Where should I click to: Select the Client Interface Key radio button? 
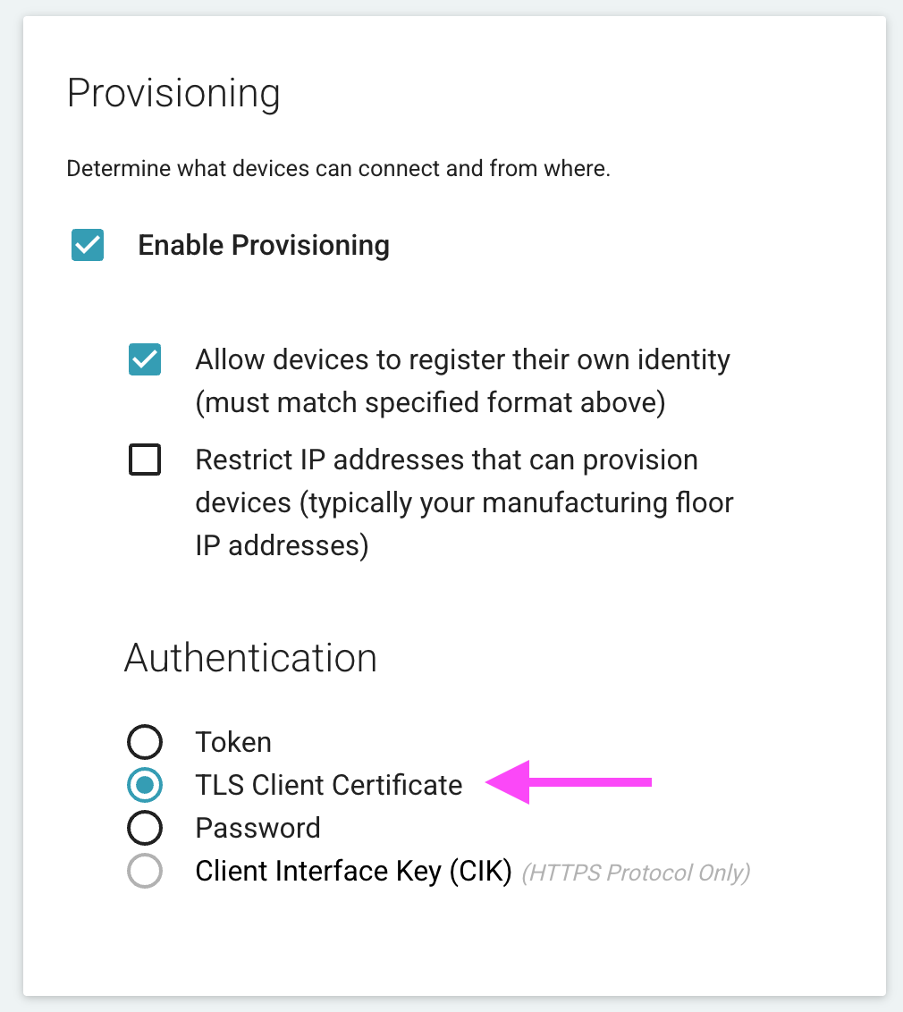(x=145, y=871)
